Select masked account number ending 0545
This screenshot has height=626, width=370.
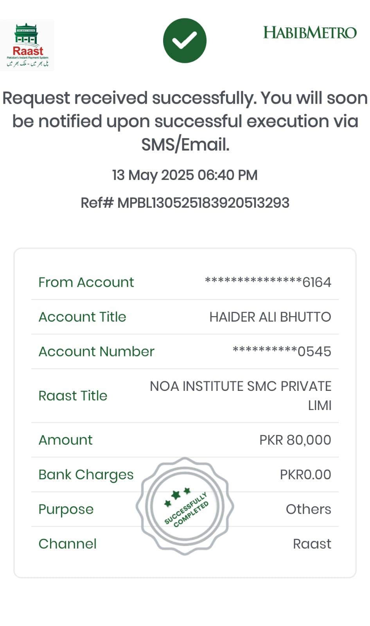coord(282,351)
